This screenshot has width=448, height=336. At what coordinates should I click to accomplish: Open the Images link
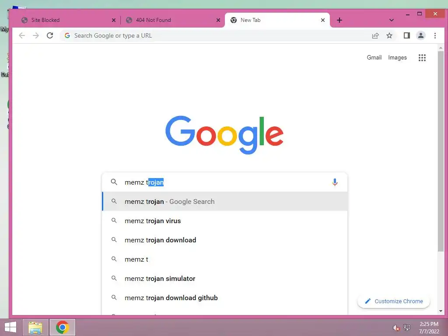[397, 57]
